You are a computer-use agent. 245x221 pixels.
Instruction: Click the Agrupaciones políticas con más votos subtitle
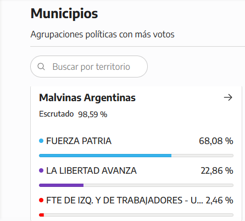(103, 34)
